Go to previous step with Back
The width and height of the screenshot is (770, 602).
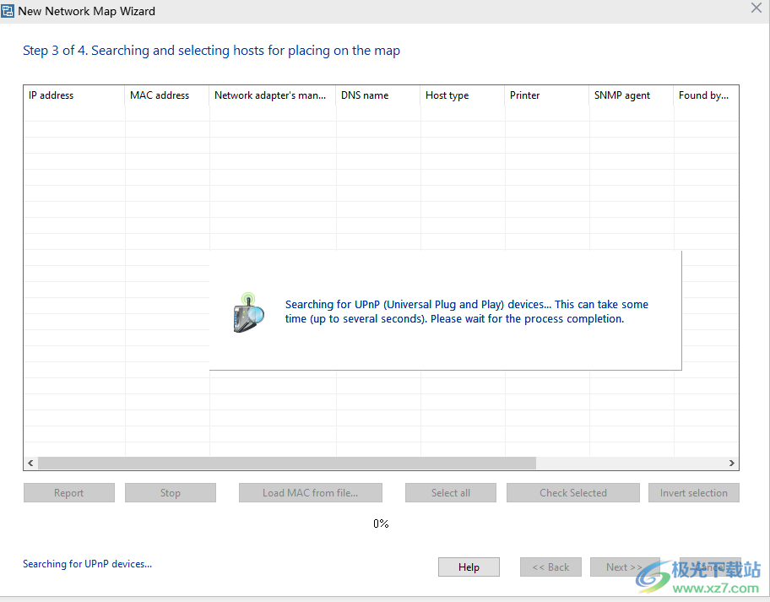(550, 567)
